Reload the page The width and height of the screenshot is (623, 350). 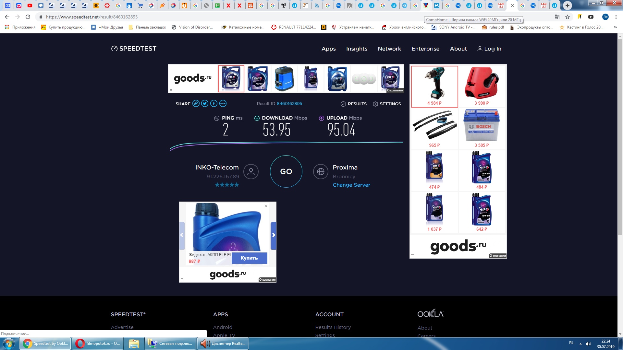(28, 17)
